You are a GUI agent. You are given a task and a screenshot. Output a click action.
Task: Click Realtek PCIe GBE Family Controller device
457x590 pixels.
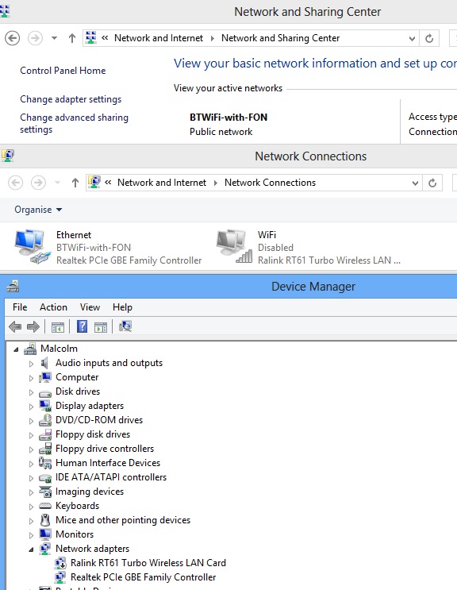click(x=143, y=577)
